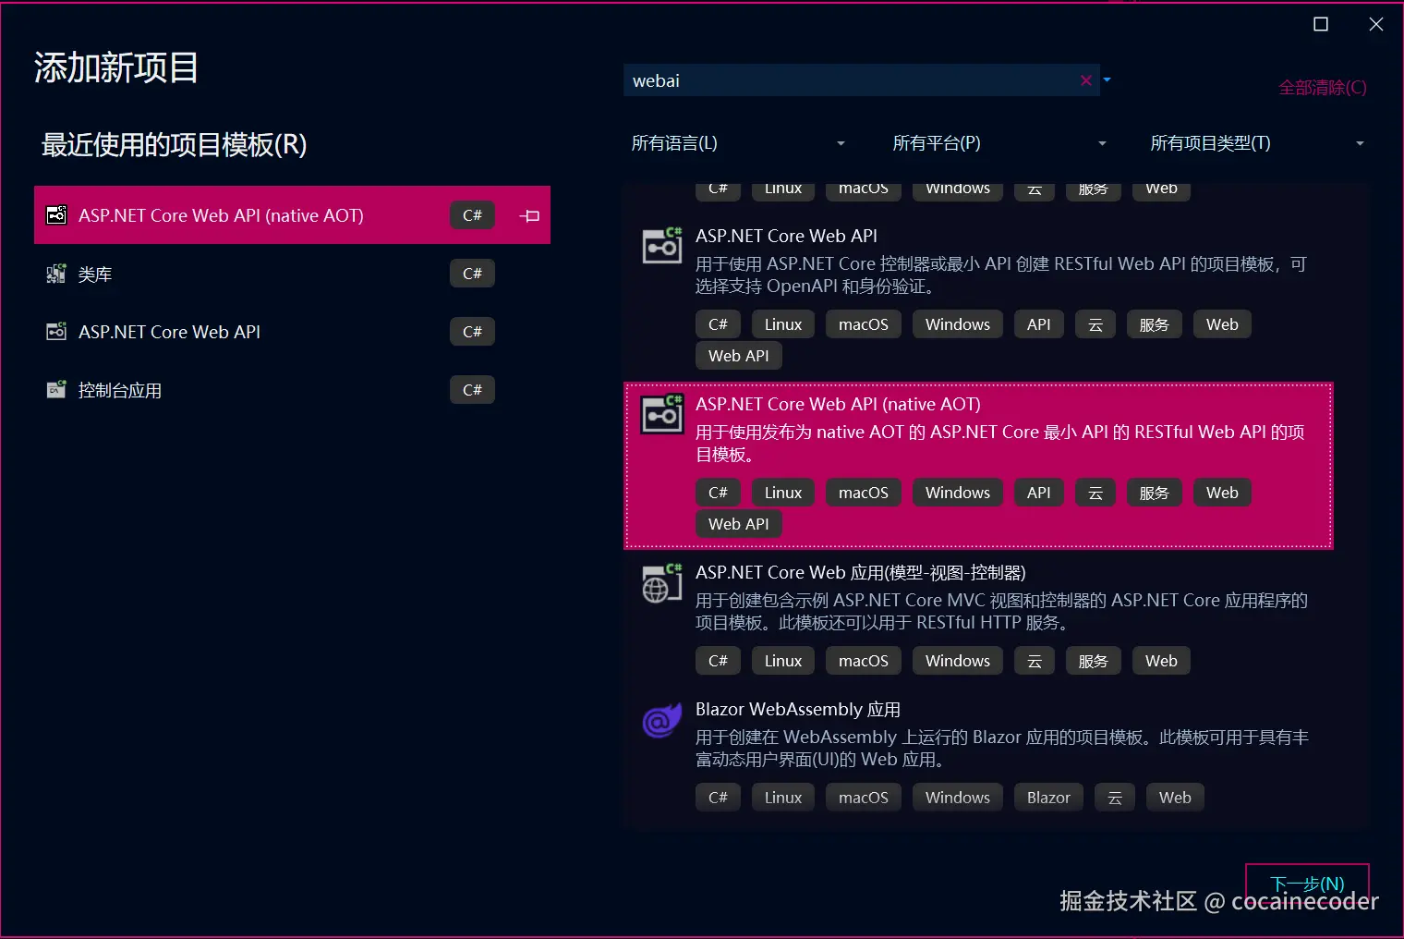Click the Blazor WebAssembly description text
The width and height of the screenshot is (1404, 939).
pyautogui.click(x=1002, y=748)
